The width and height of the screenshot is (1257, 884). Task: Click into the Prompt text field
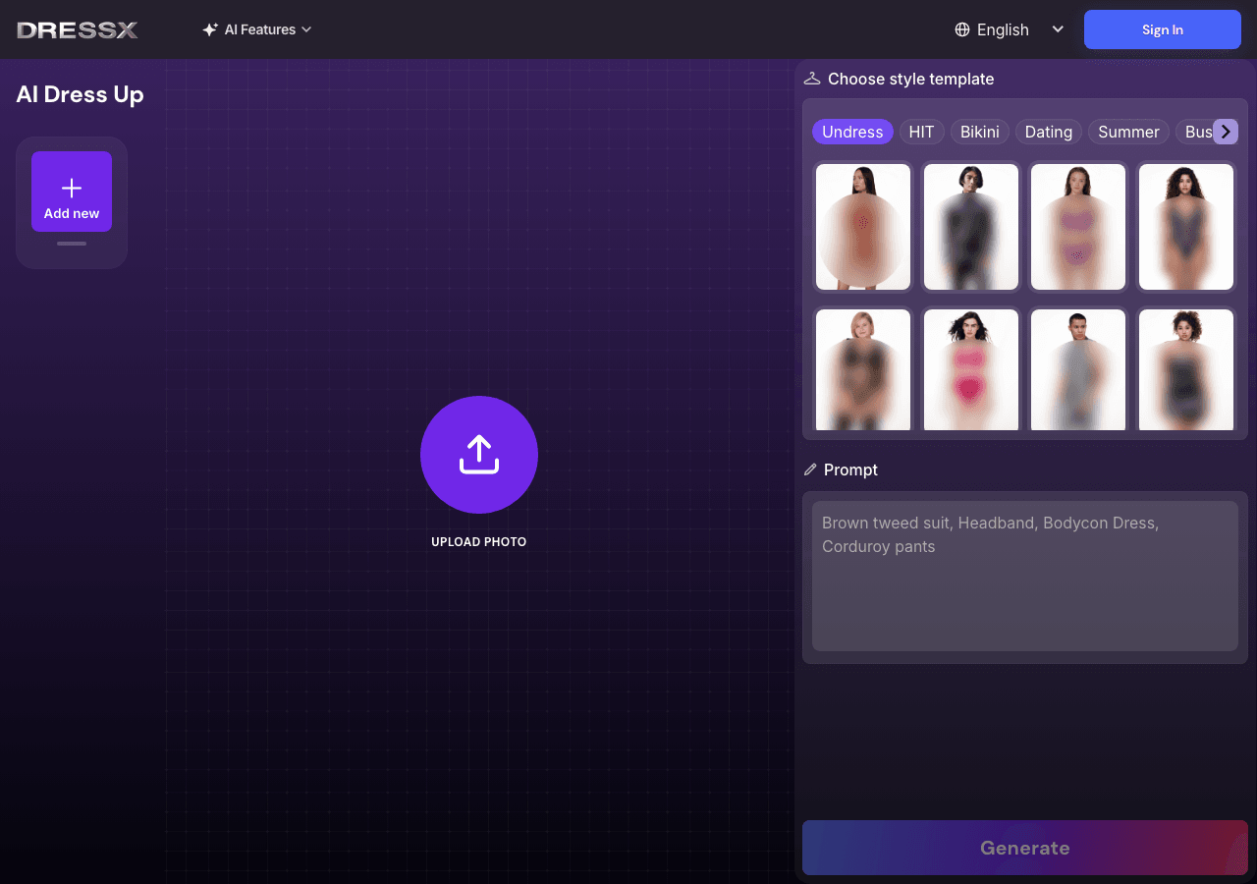pos(1025,576)
